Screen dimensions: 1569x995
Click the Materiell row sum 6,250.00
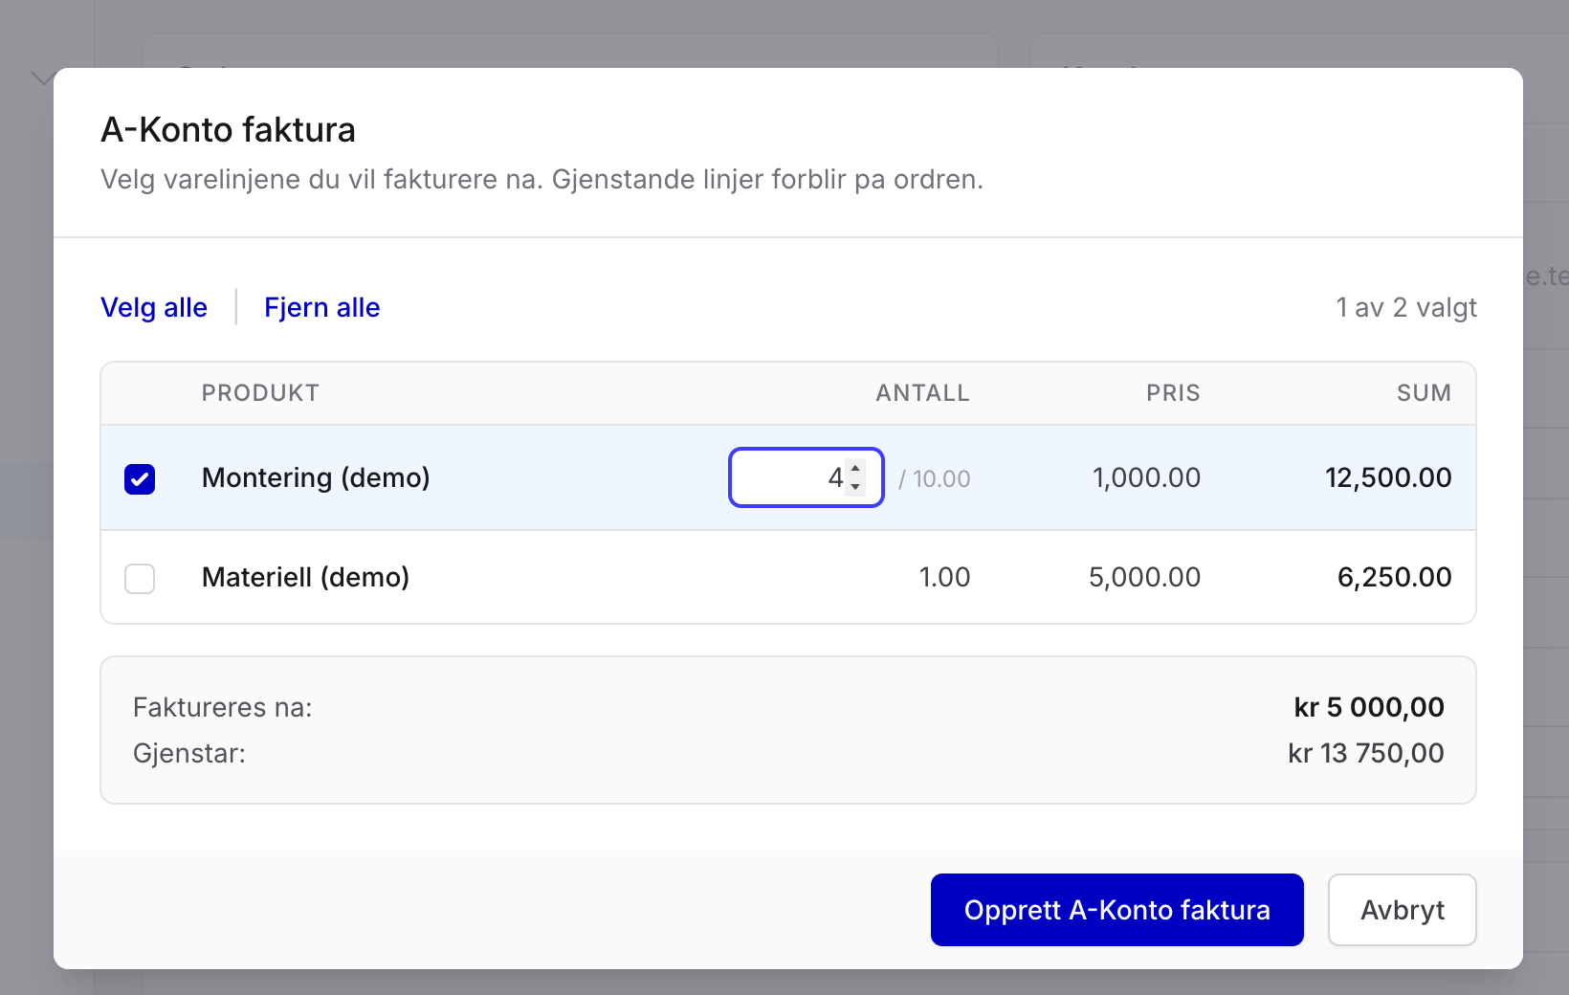click(x=1394, y=577)
